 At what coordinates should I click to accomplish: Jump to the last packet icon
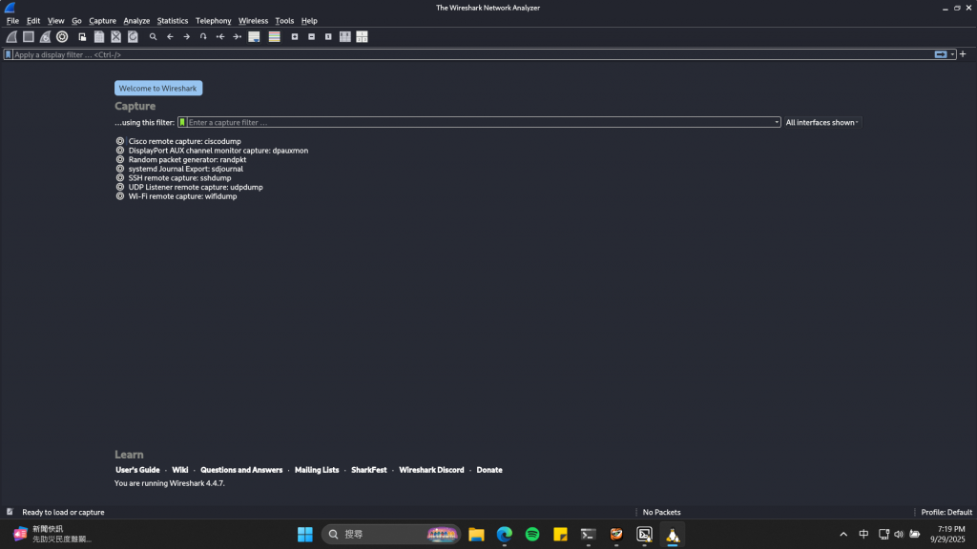(237, 37)
